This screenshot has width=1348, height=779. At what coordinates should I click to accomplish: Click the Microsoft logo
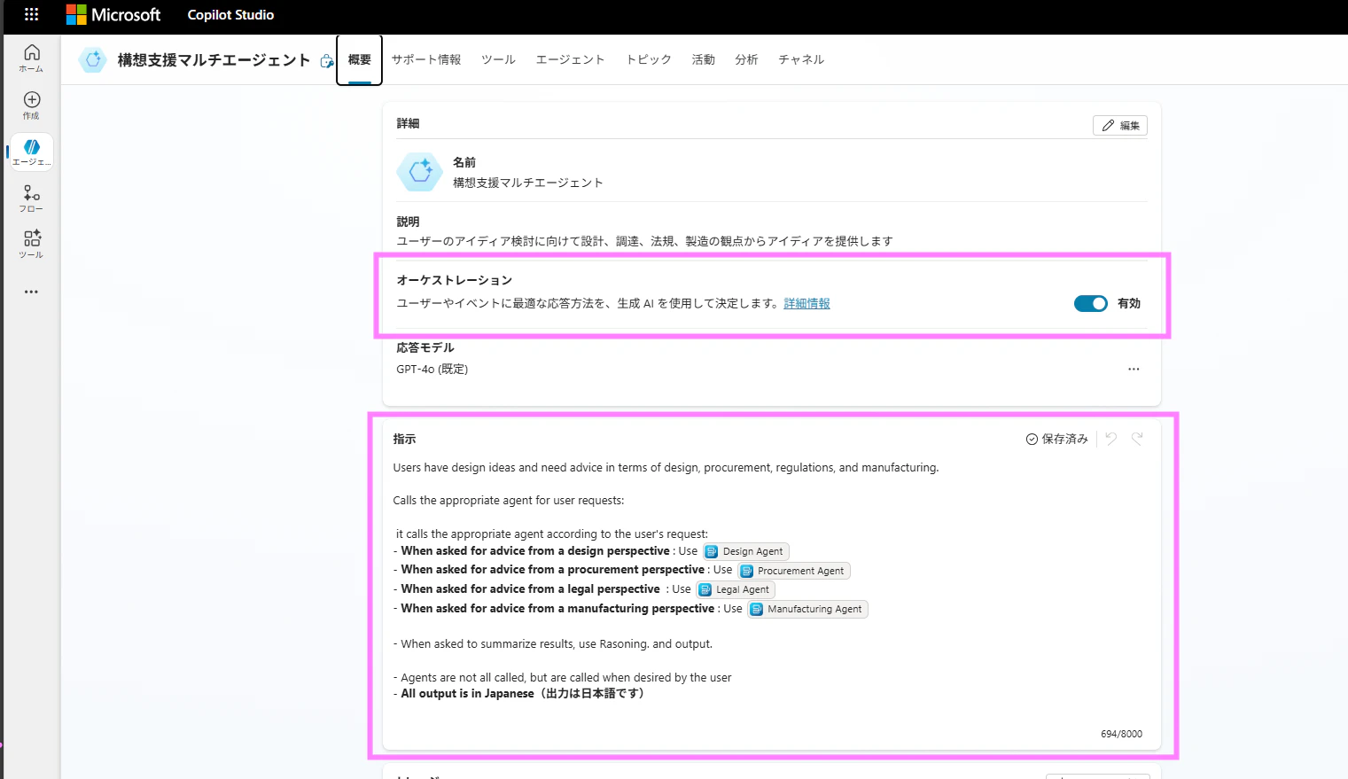113,14
